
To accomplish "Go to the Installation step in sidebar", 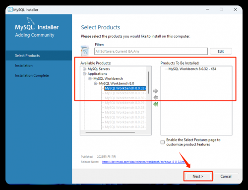I will click(x=24, y=65).
